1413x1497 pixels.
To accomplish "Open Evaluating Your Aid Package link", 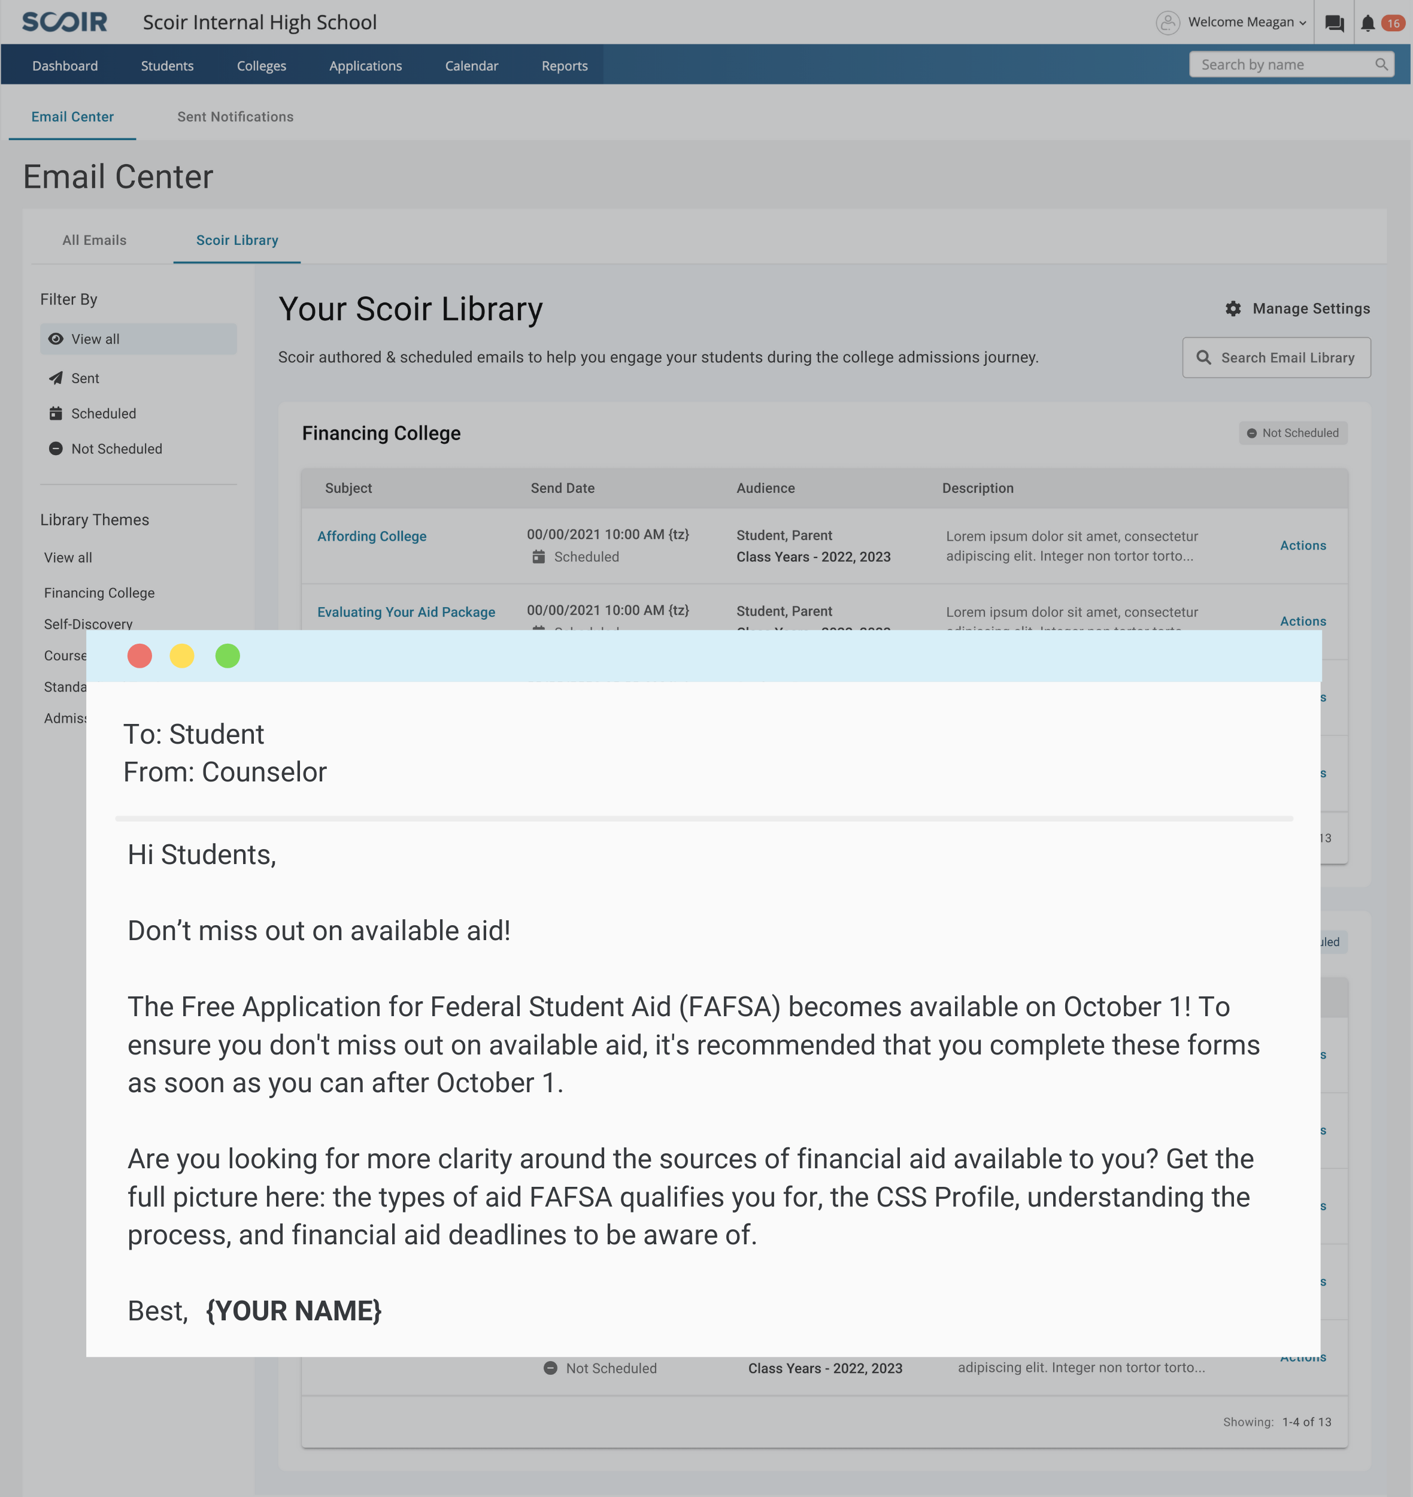I will point(406,612).
